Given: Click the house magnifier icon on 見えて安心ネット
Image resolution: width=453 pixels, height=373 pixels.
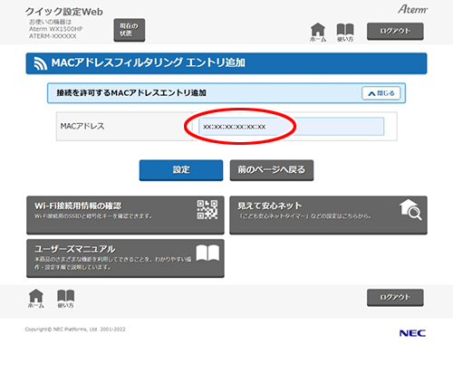Looking at the screenshot, I should coord(410,210).
